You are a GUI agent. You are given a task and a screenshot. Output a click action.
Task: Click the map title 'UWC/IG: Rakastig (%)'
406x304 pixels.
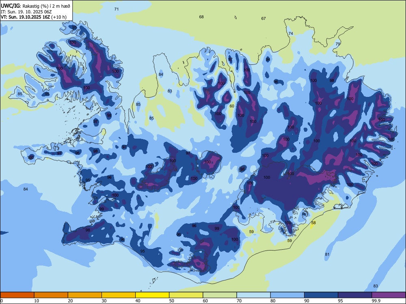(x=25, y=6)
